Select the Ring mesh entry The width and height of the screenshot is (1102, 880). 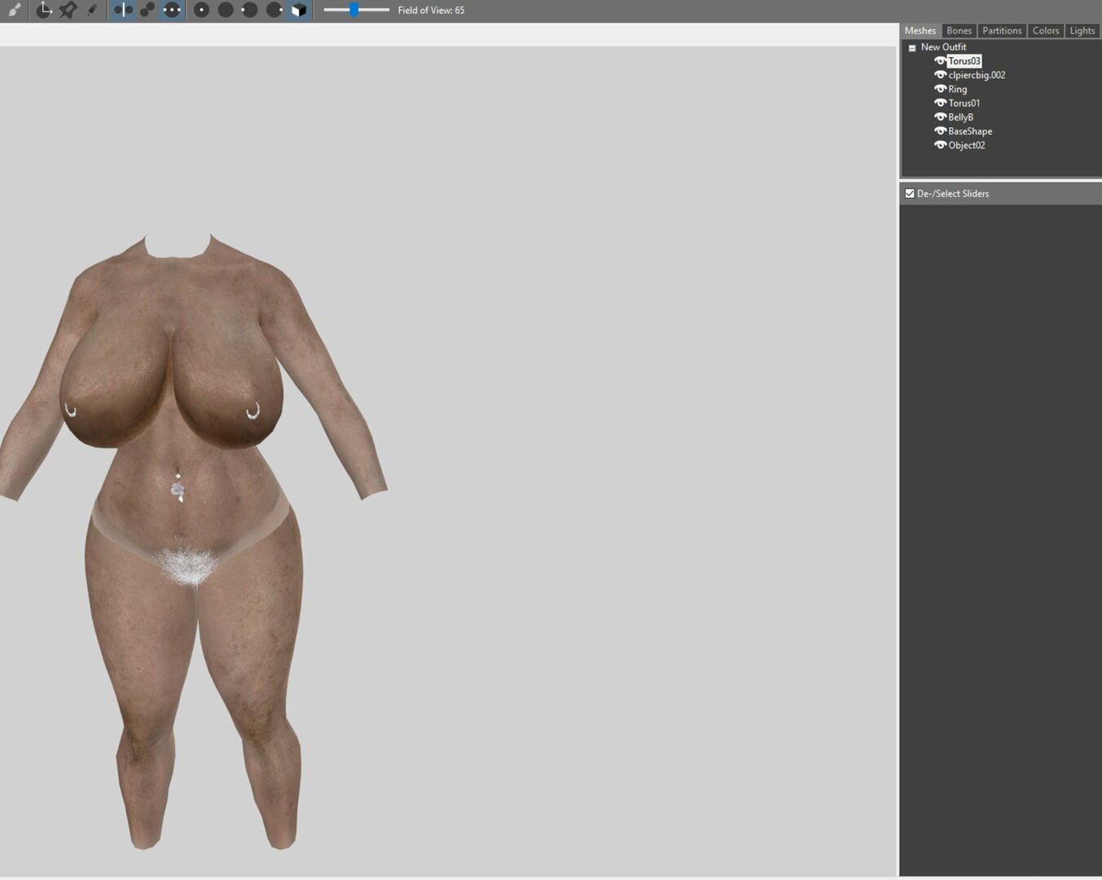coord(958,90)
